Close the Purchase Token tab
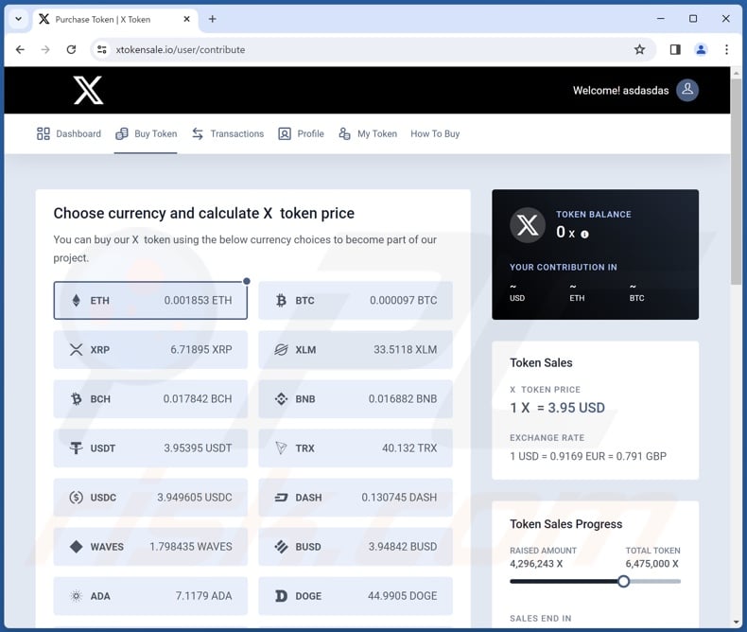Image resolution: width=747 pixels, height=632 pixels. [x=187, y=19]
